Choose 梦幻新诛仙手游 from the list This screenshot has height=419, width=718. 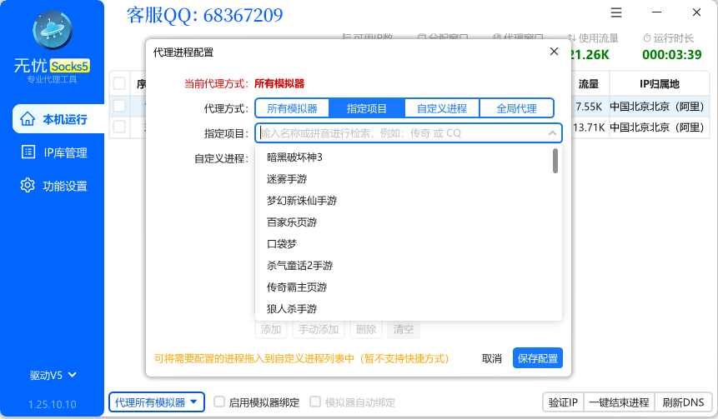409,201
